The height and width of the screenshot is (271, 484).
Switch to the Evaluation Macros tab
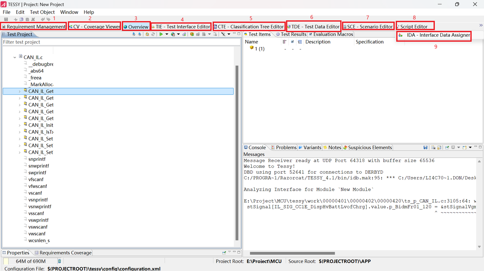[x=330, y=34]
